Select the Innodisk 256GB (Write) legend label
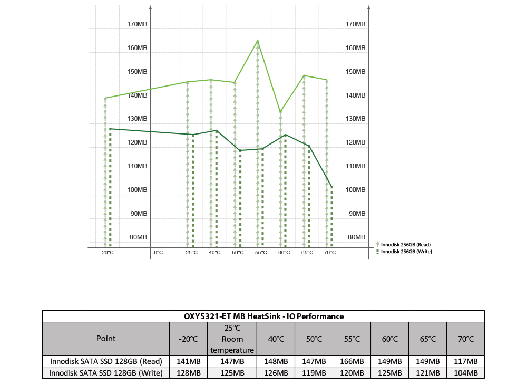 click(406, 252)
